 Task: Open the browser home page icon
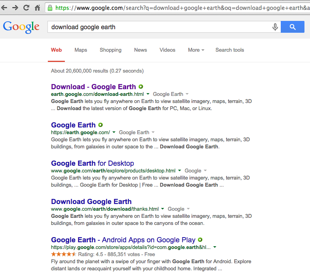coord(37,8)
